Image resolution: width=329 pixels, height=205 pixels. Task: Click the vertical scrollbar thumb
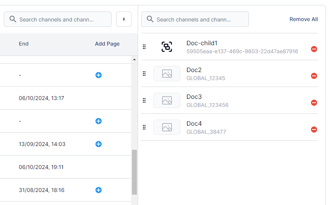pos(134,172)
